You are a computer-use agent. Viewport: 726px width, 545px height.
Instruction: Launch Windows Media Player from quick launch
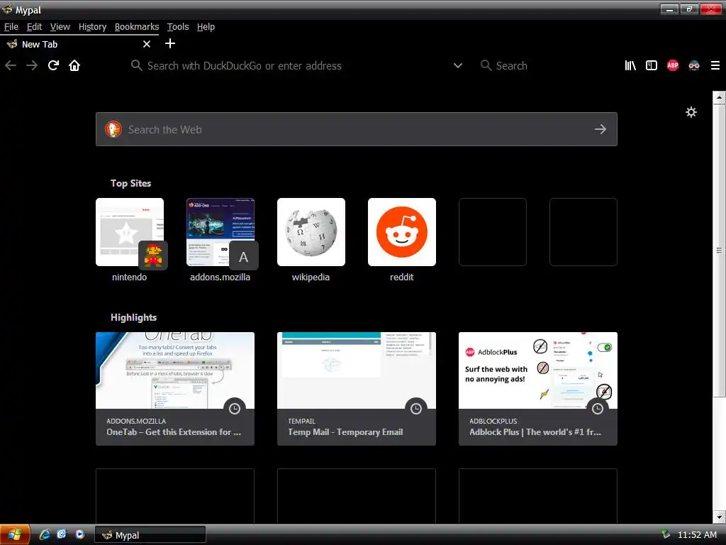[x=80, y=534]
